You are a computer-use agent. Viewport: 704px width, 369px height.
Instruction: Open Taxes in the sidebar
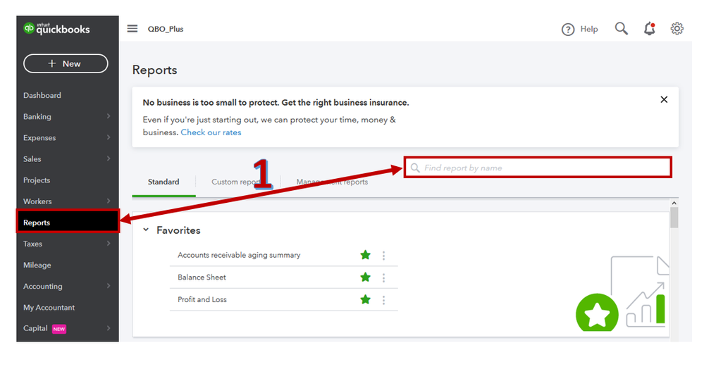point(33,244)
